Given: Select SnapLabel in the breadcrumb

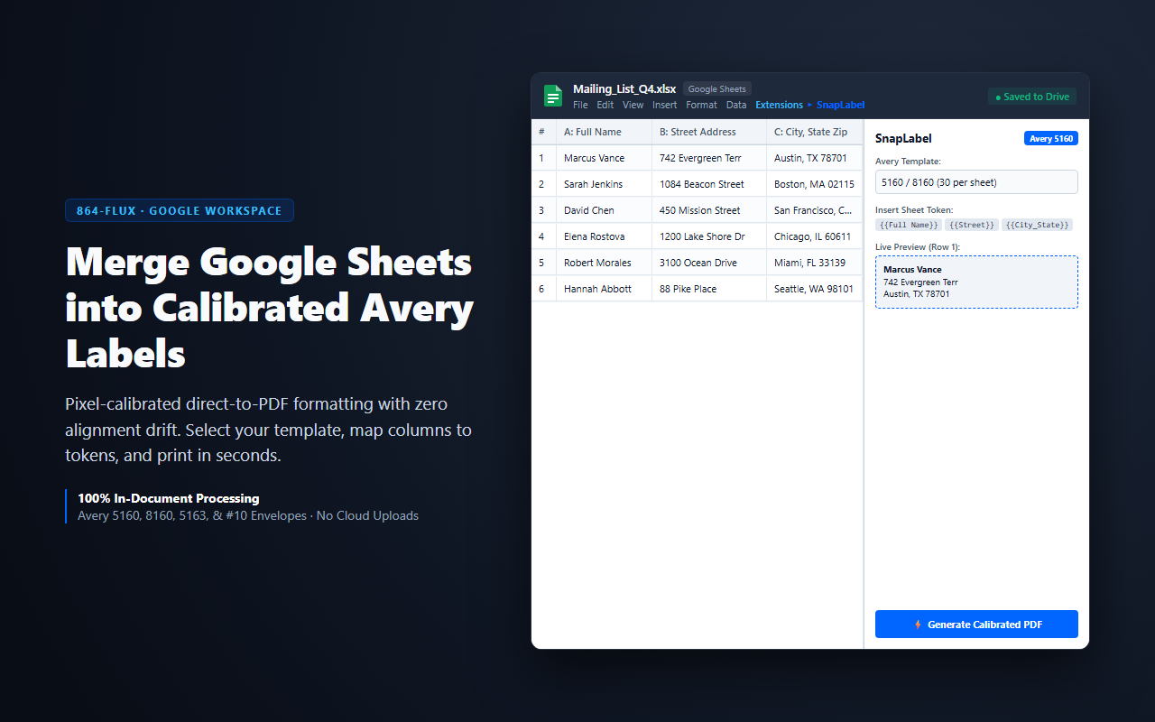Looking at the screenshot, I should 840,105.
